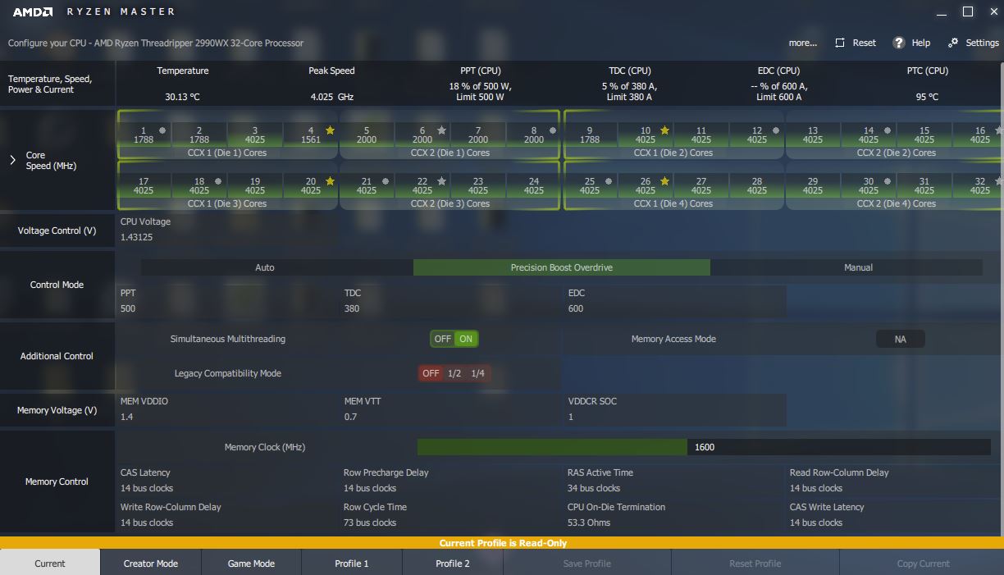Select the core 28 tile at 4025

(x=757, y=186)
